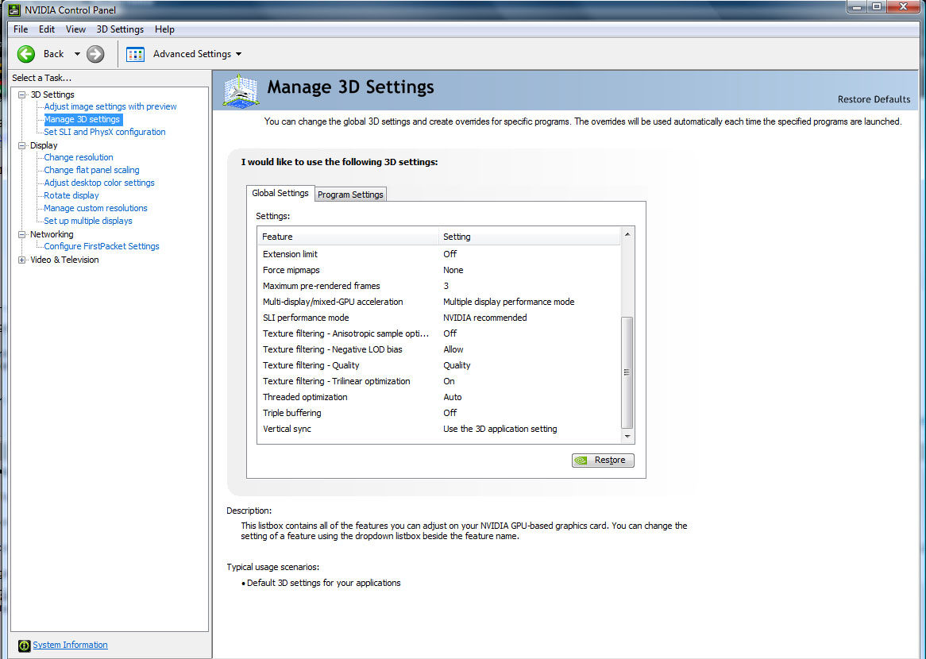The image size is (926, 659).
Task: Click the Display tree label
Action: click(44, 145)
